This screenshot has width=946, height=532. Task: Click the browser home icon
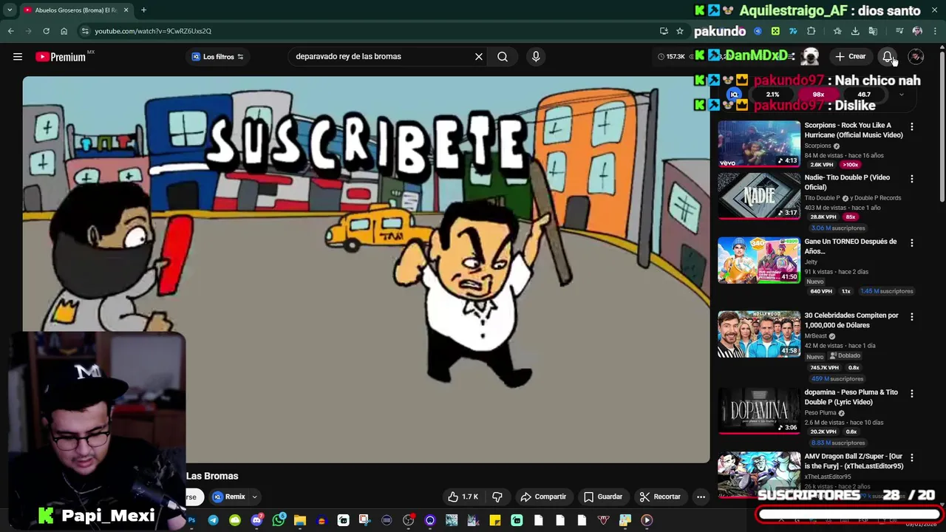pos(64,31)
